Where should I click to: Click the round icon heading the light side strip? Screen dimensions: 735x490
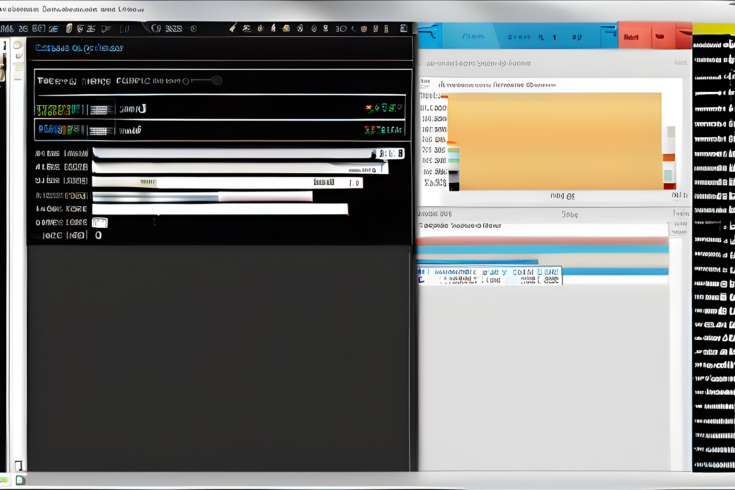[x=18, y=45]
